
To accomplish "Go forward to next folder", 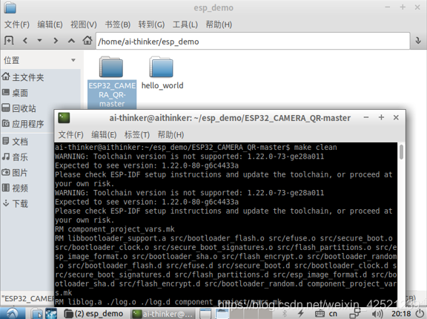I will [x=56, y=41].
